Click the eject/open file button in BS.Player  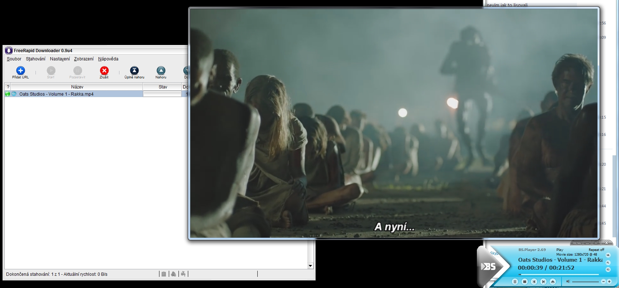click(x=553, y=282)
